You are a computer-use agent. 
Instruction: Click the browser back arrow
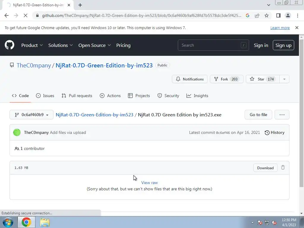tap(7, 15)
